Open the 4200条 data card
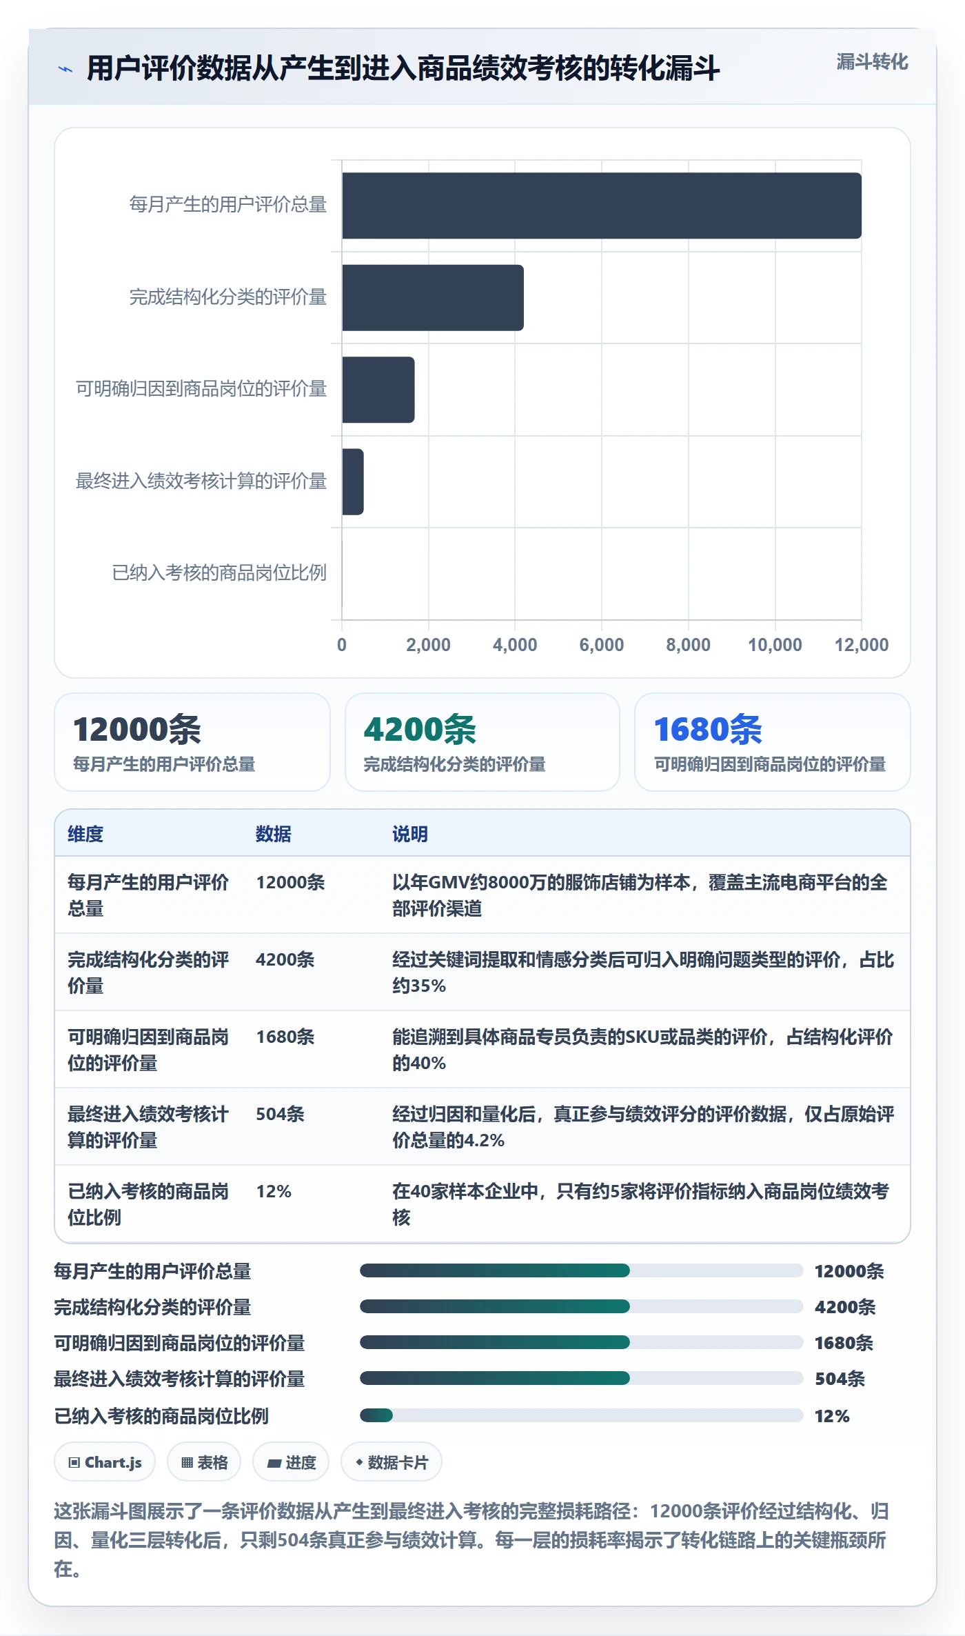Screen dimensions: 965x1636 click(482, 742)
